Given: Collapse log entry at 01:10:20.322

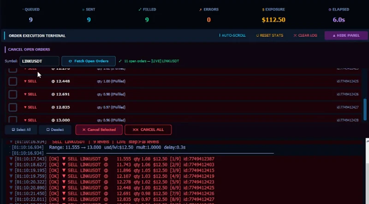Looking at the screenshot, I should tap(11, 182).
